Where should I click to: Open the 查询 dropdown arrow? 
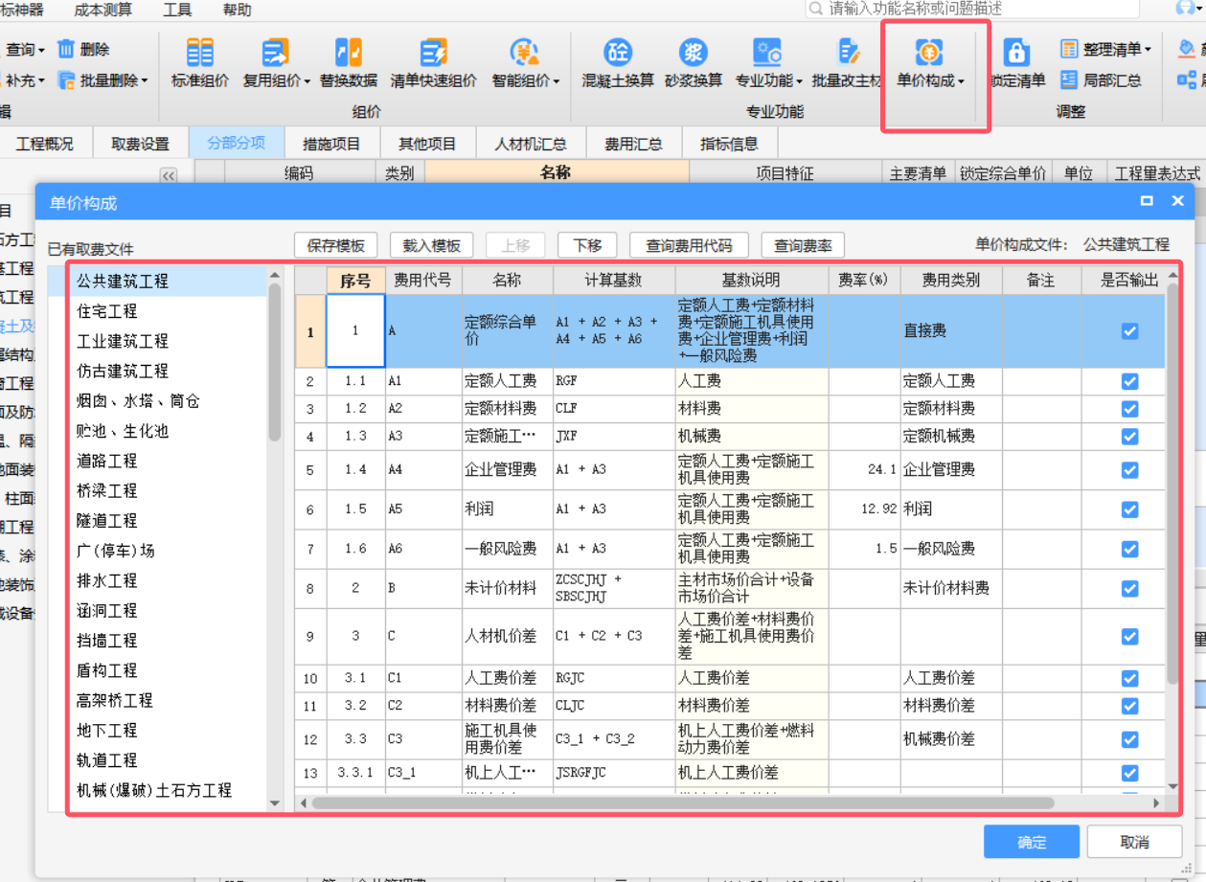point(41,50)
